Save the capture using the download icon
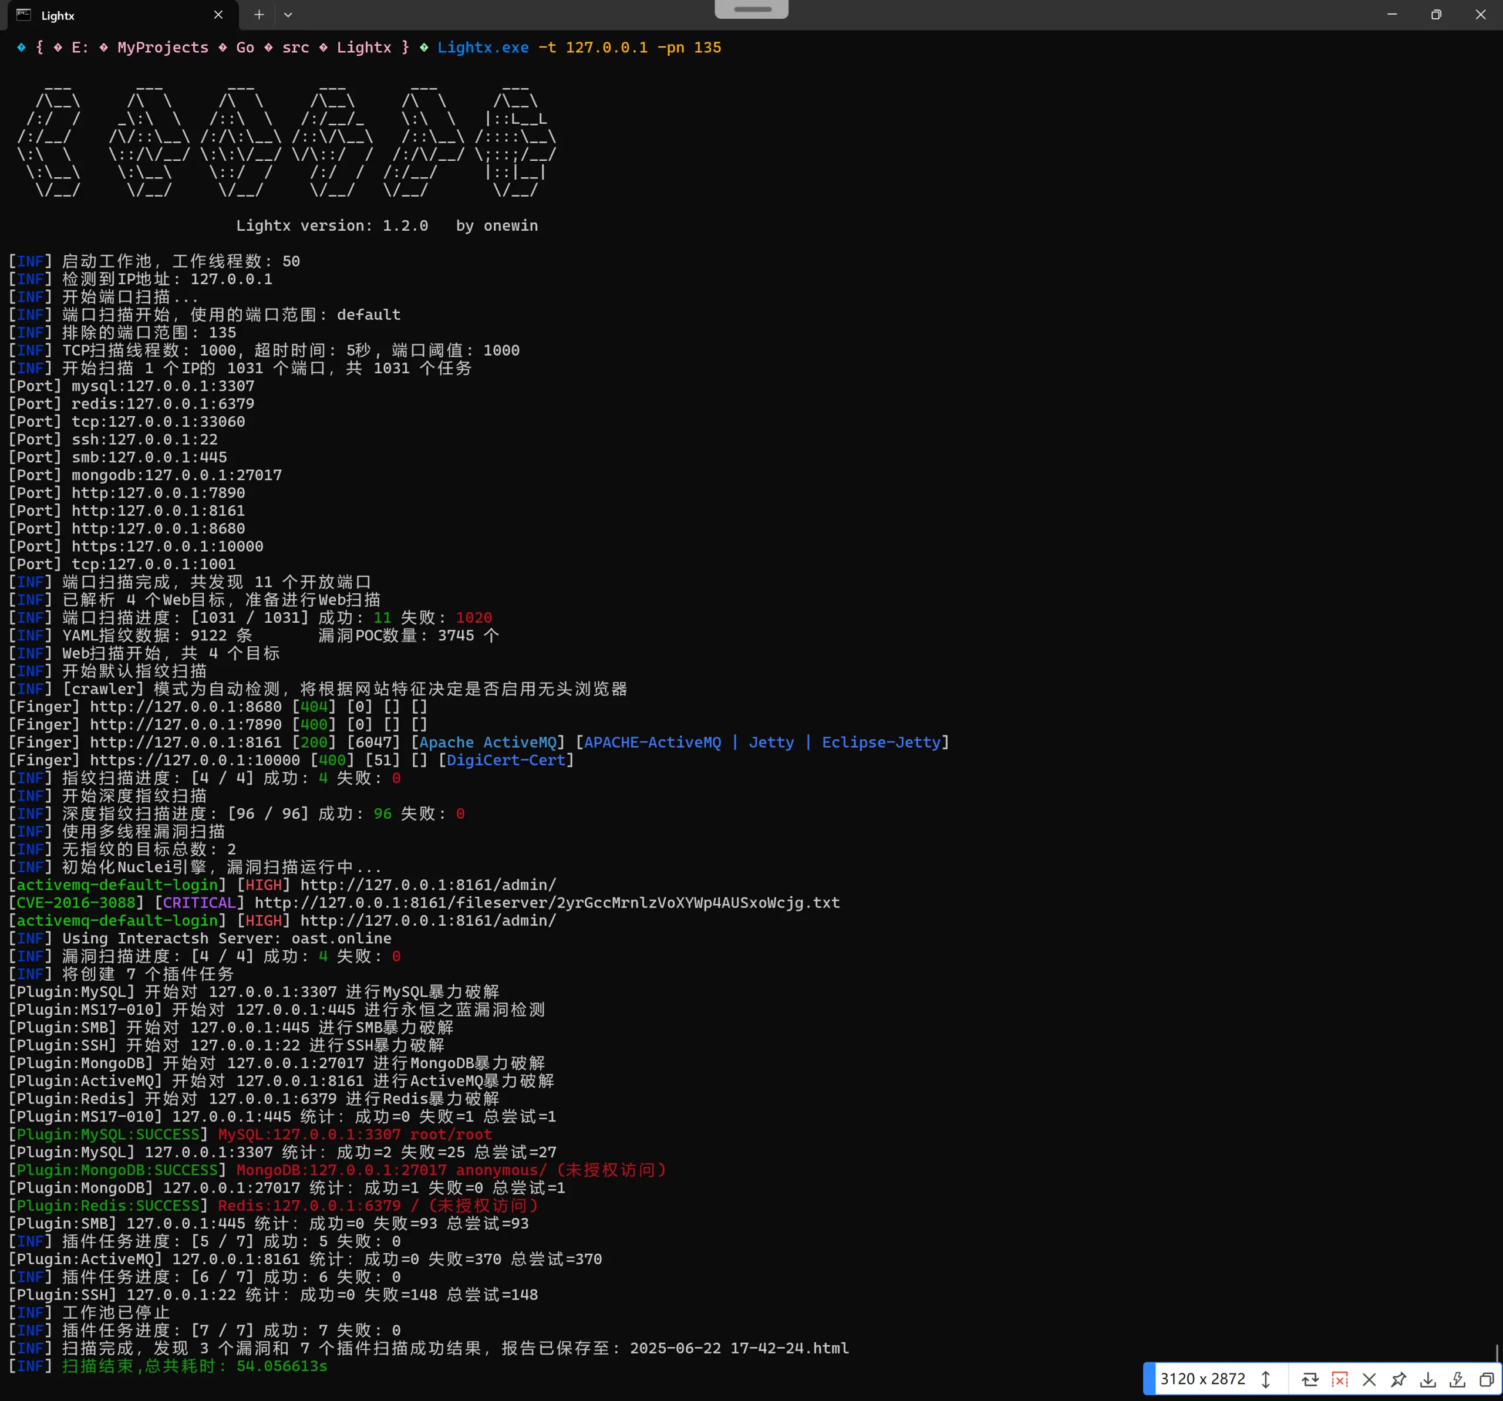Screen dimensions: 1503x1401 tap(1428, 1379)
